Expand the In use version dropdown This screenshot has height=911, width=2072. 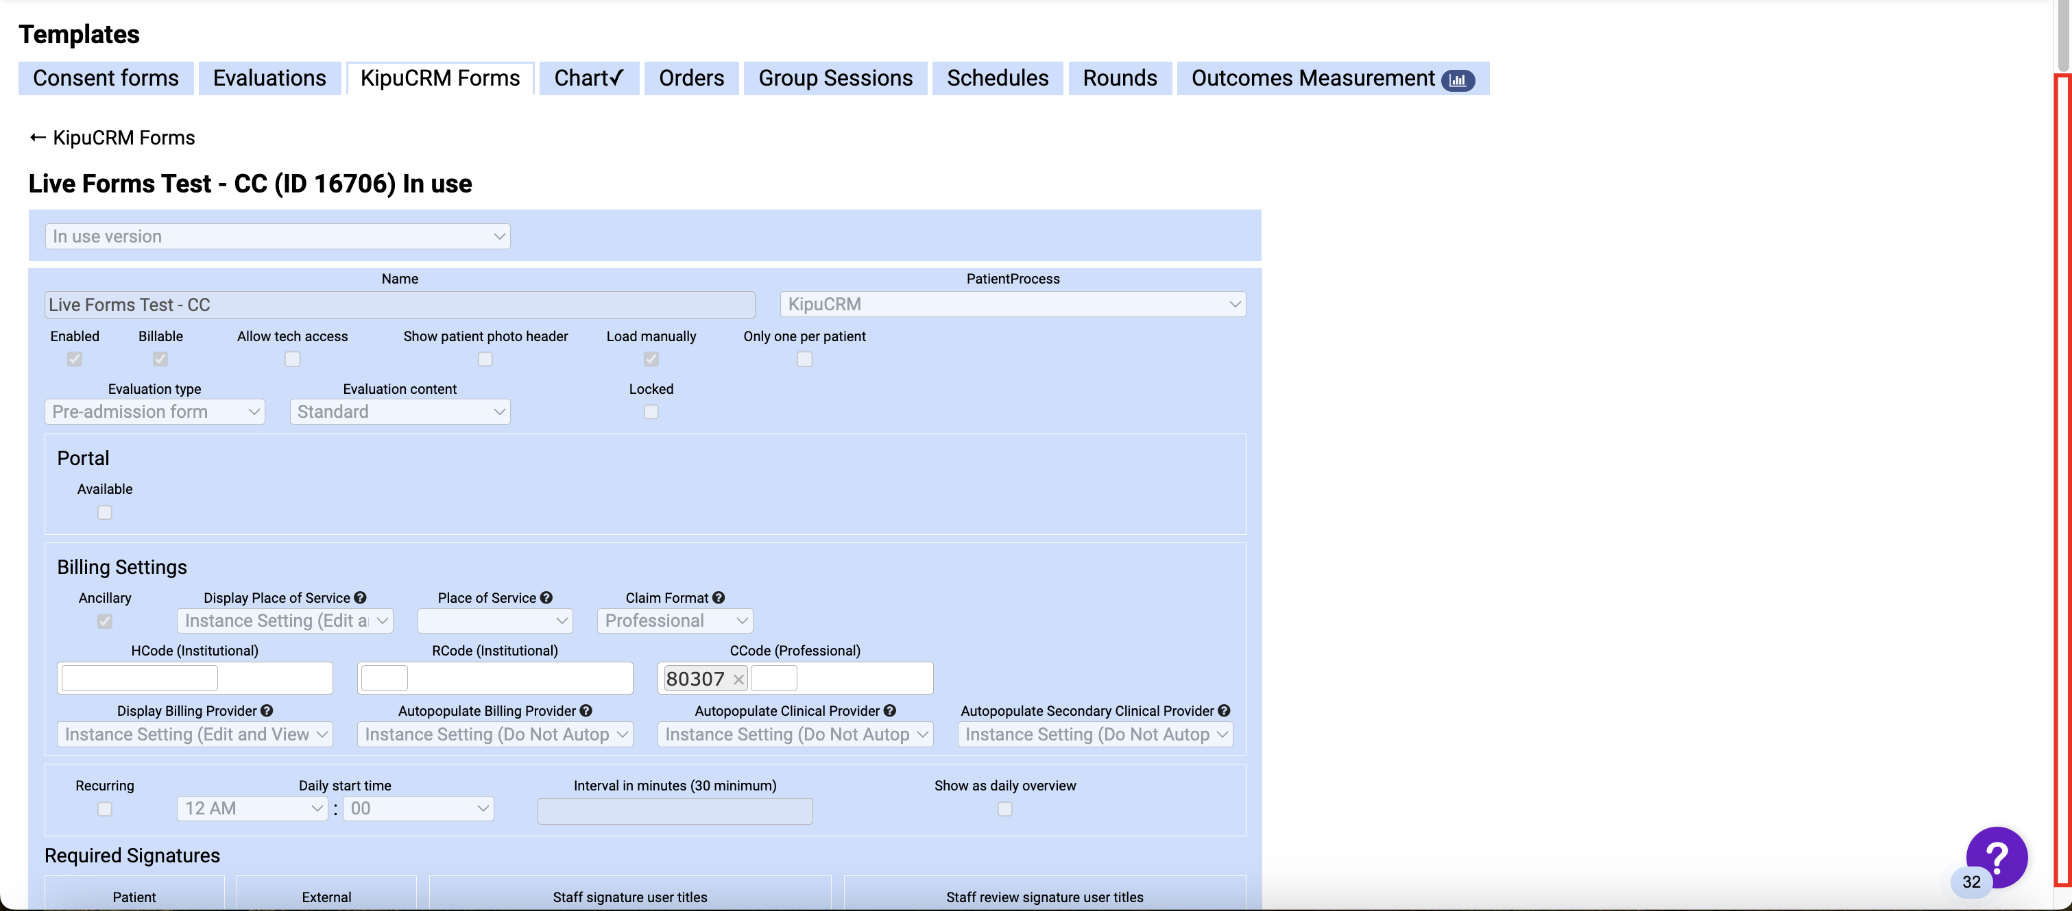277,236
